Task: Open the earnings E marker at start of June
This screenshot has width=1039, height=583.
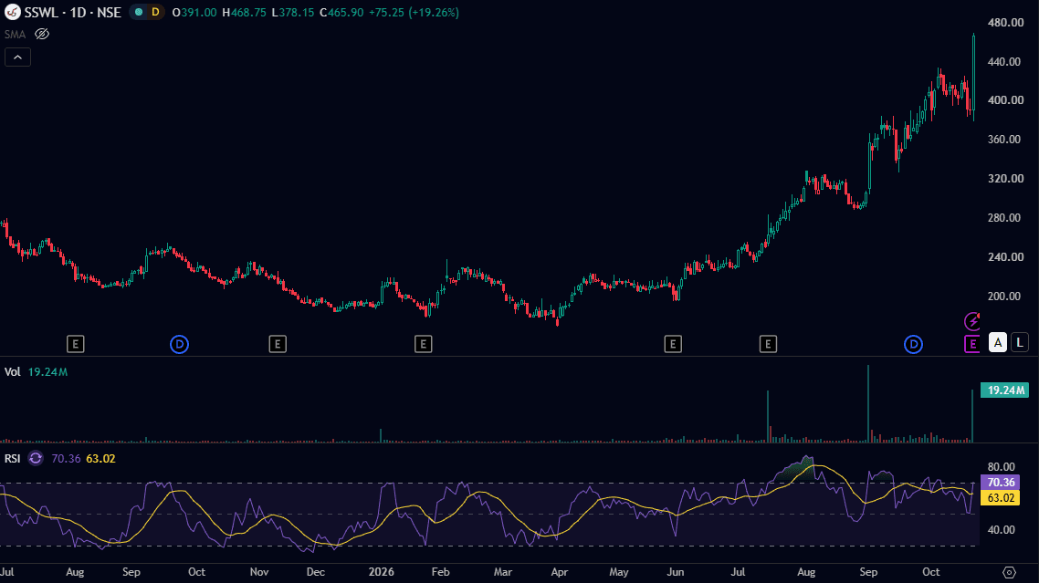Action: pyautogui.click(x=673, y=344)
